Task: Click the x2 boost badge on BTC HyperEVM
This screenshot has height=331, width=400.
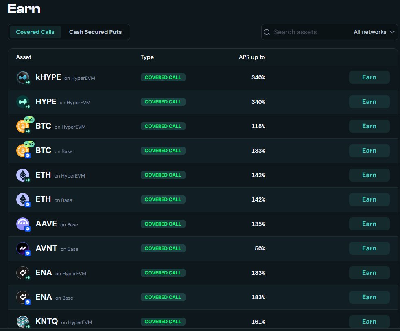Action: (29, 119)
